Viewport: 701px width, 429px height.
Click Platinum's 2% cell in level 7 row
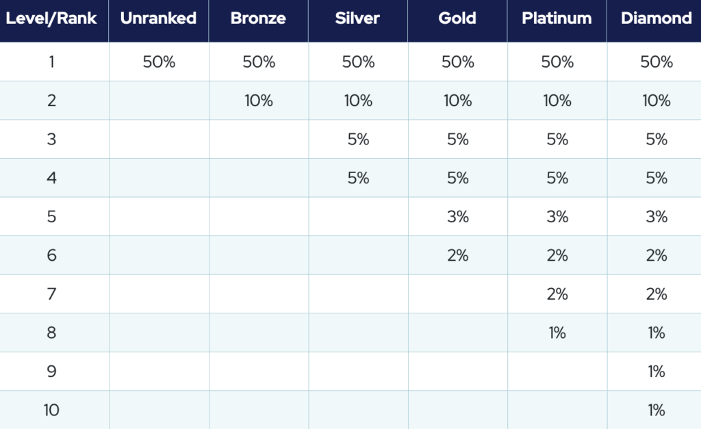(557, 294)
